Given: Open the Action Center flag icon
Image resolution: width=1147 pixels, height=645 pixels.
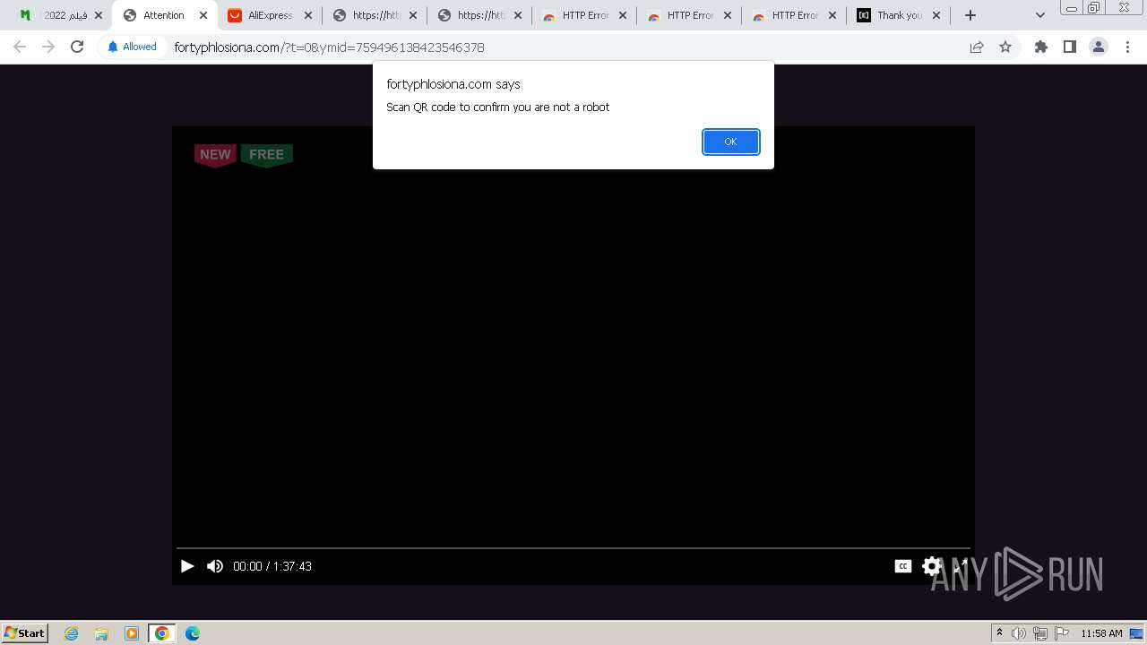Looking at the screenshot, I should [1062, 633].
